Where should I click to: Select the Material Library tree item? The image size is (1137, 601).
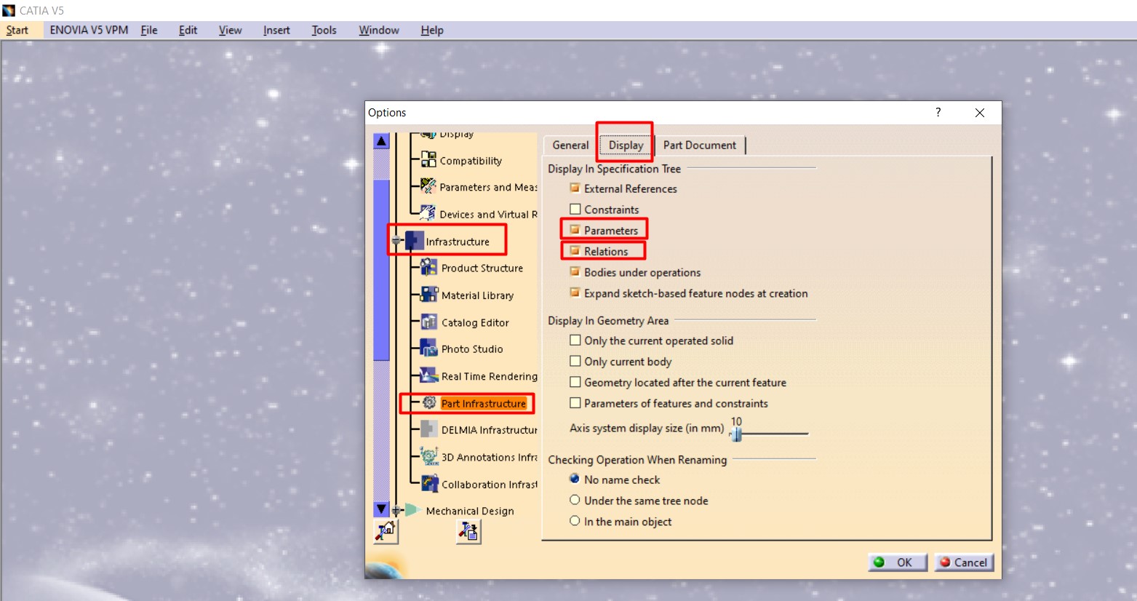477,295
